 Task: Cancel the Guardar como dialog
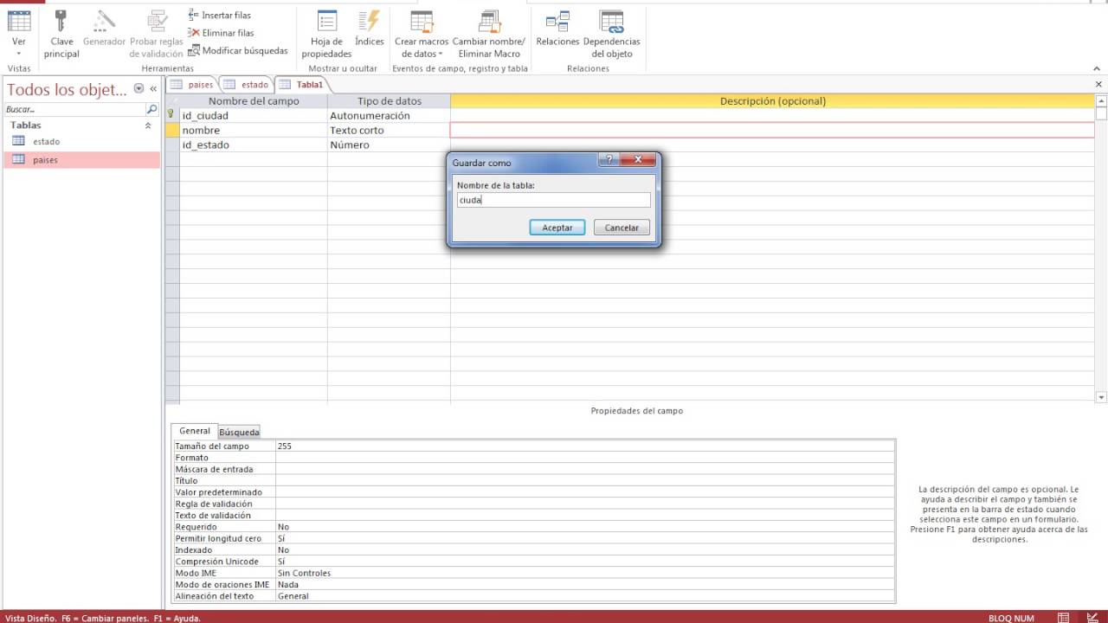pos(622,228)
